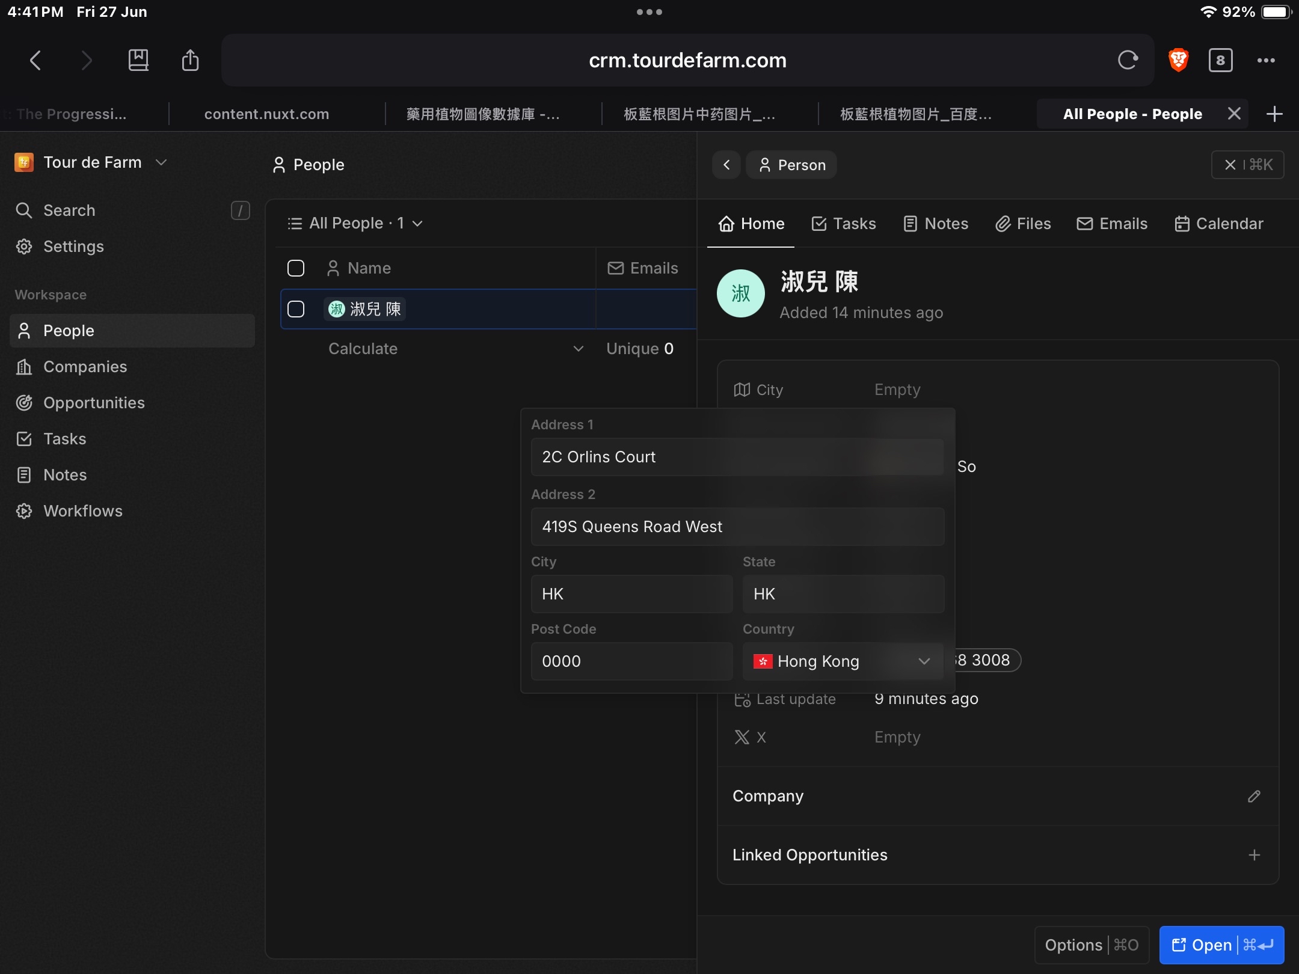Open the bookmarks icon in toolbar

point(138,60)
